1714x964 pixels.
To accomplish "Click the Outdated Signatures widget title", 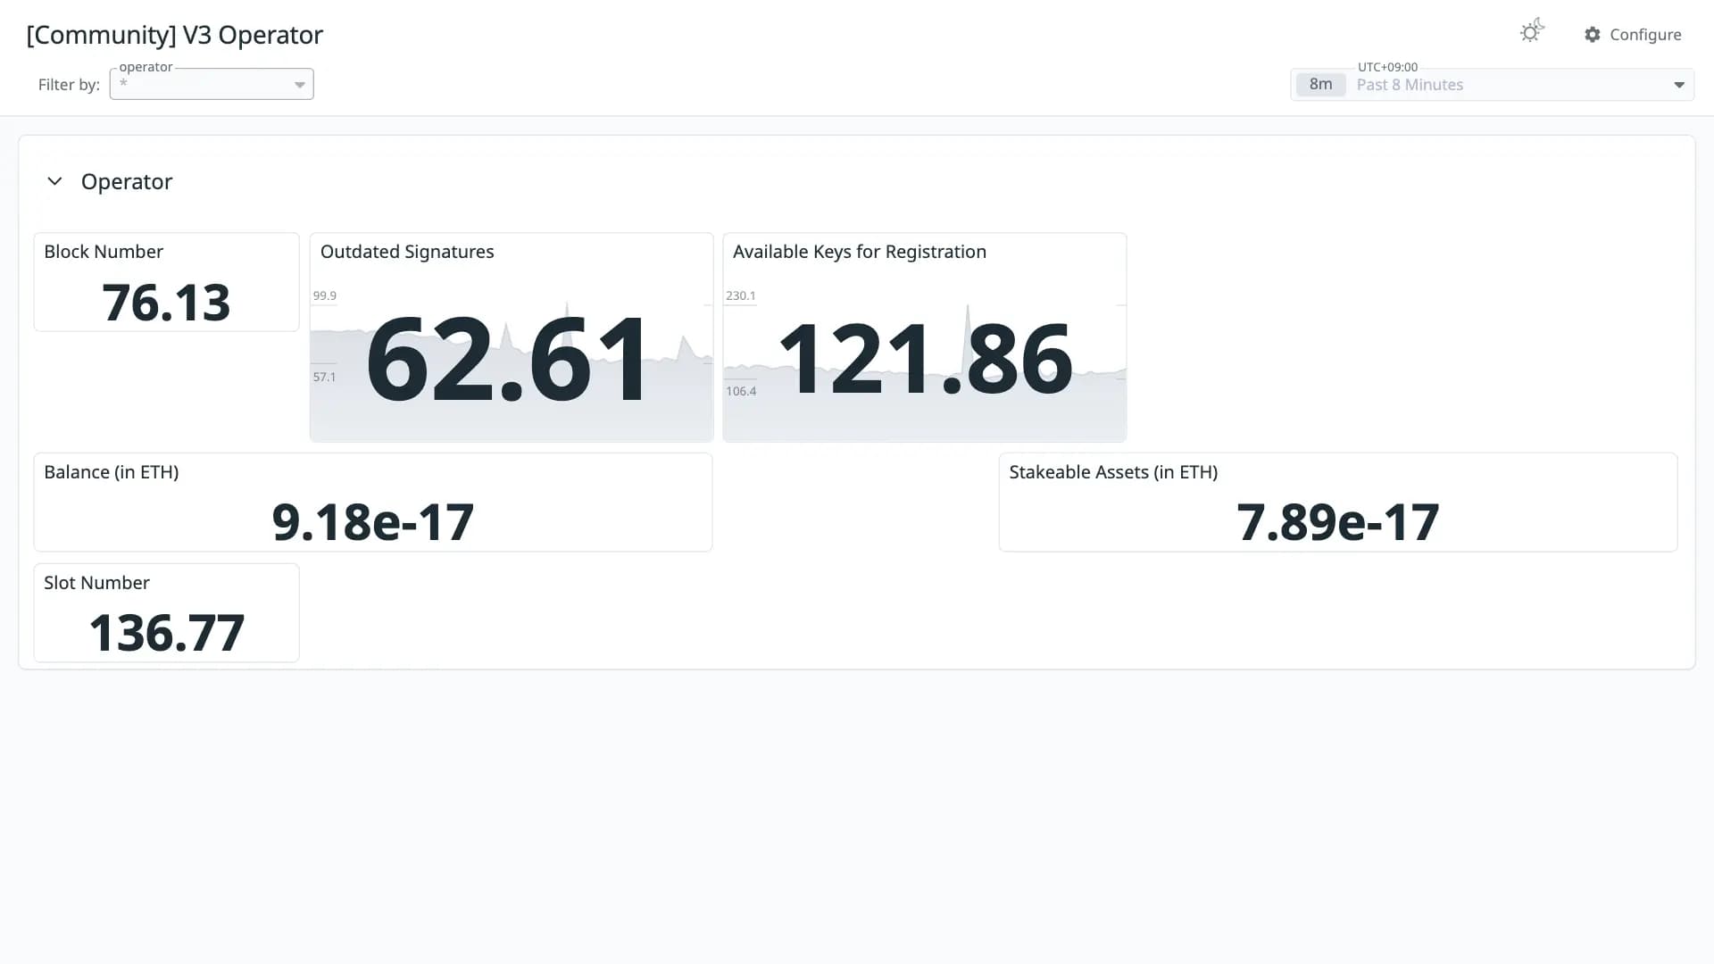I will (407, 252).
